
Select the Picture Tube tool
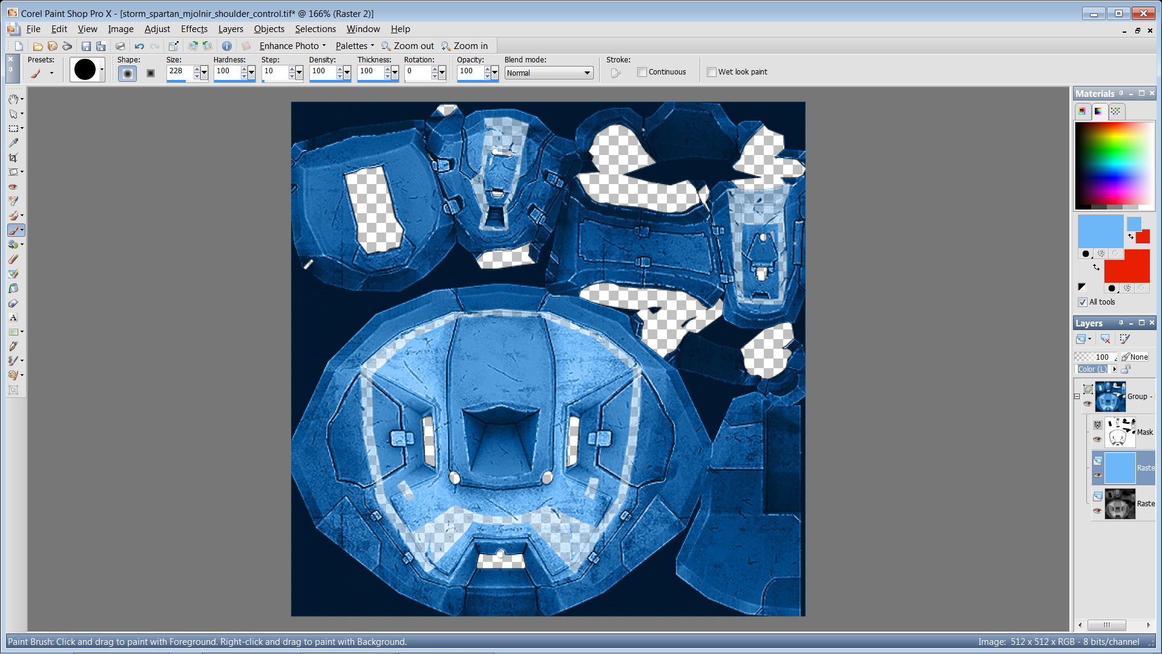(13, 303)
